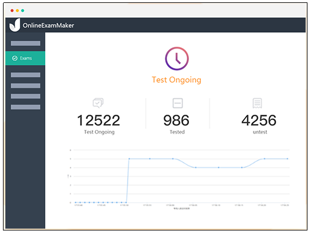Viewport: 311px width, 234px height.
Task: Click the checkmark icon beside Exams
Action: (15, 58)
